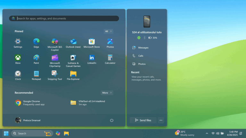Click the volume speaker tray icon
The width and height of the screenshot is (246, 138).
217,134
